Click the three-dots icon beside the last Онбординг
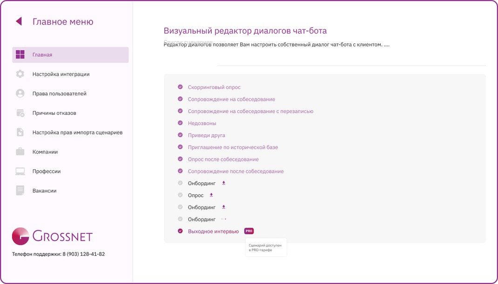Image resolution: width=498 pixels, height=284 pixels. [223, 219]
